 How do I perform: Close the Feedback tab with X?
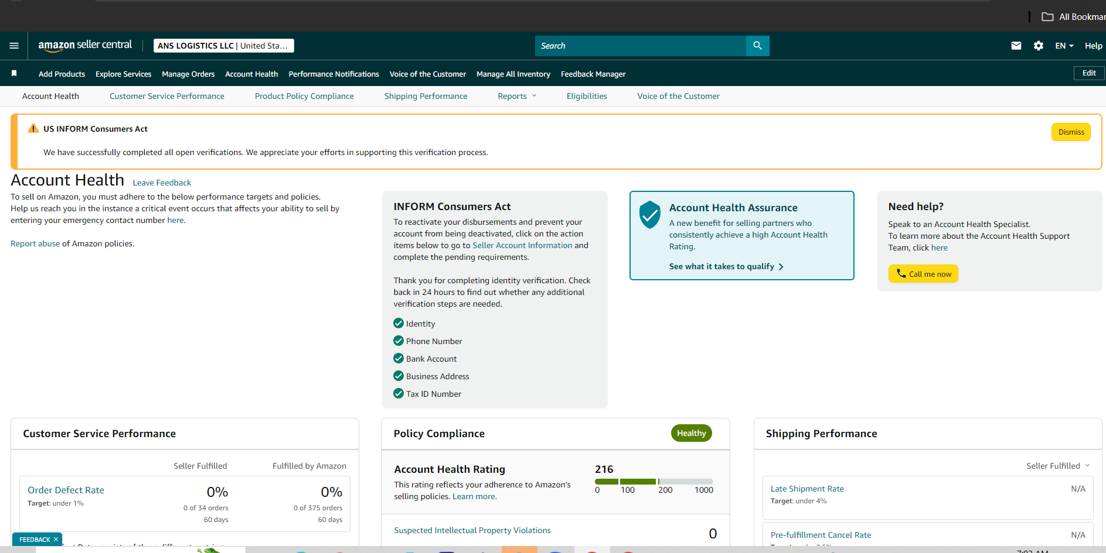click(56, 540)
